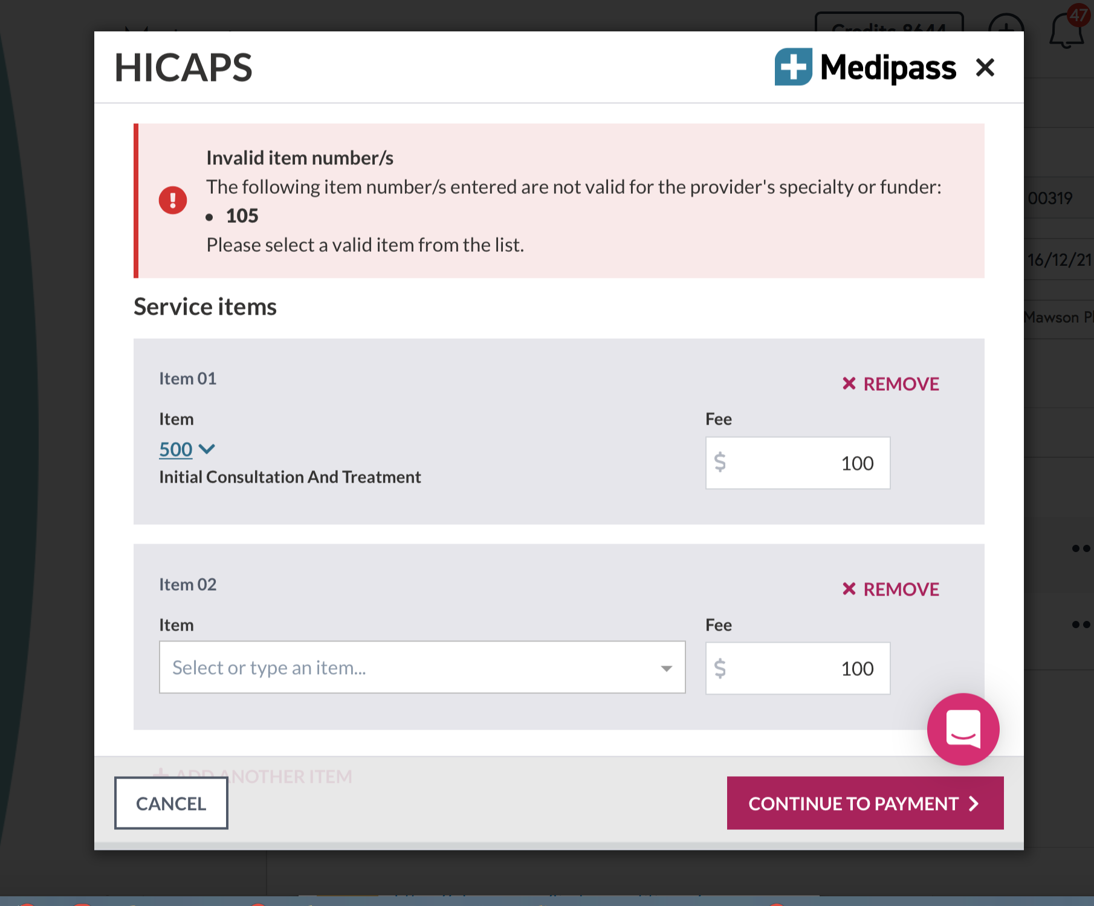The image size is (1094, 906).
Task: Click the 500 item number link
Action: pos(175,449)
